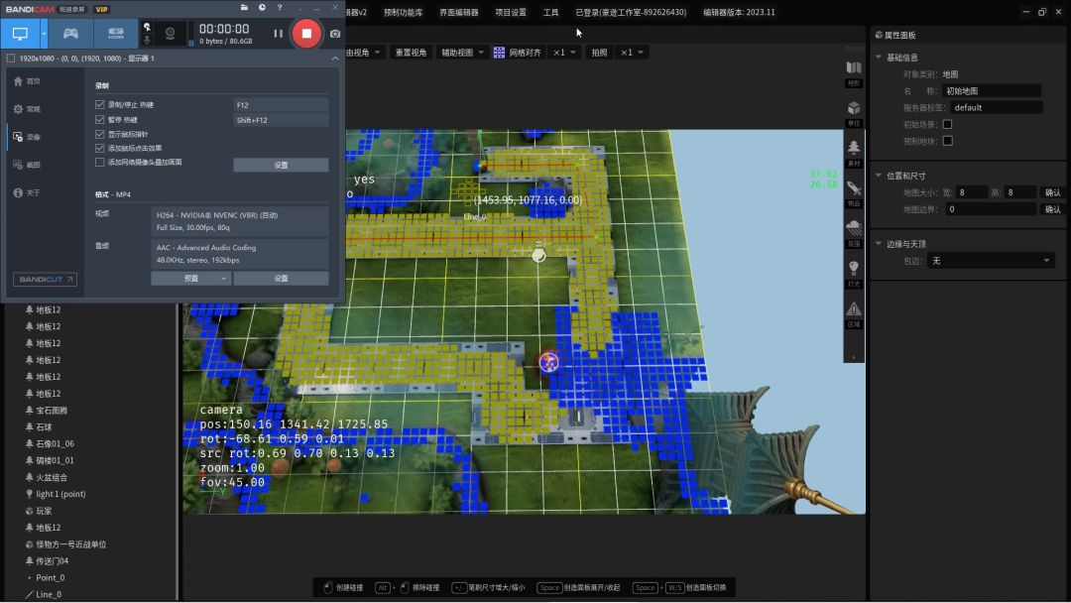The height and width of the screenshot is (603, 1071).
Task: Tick the 初始场景 checkbox
Action: (947, 124)
